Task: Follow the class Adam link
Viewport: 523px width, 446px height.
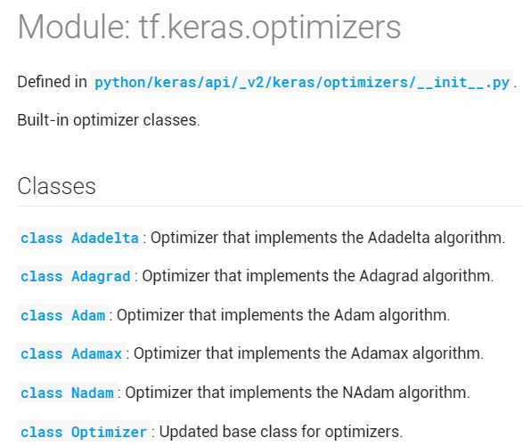Action: pyautogui.click(x=62, y=315)
